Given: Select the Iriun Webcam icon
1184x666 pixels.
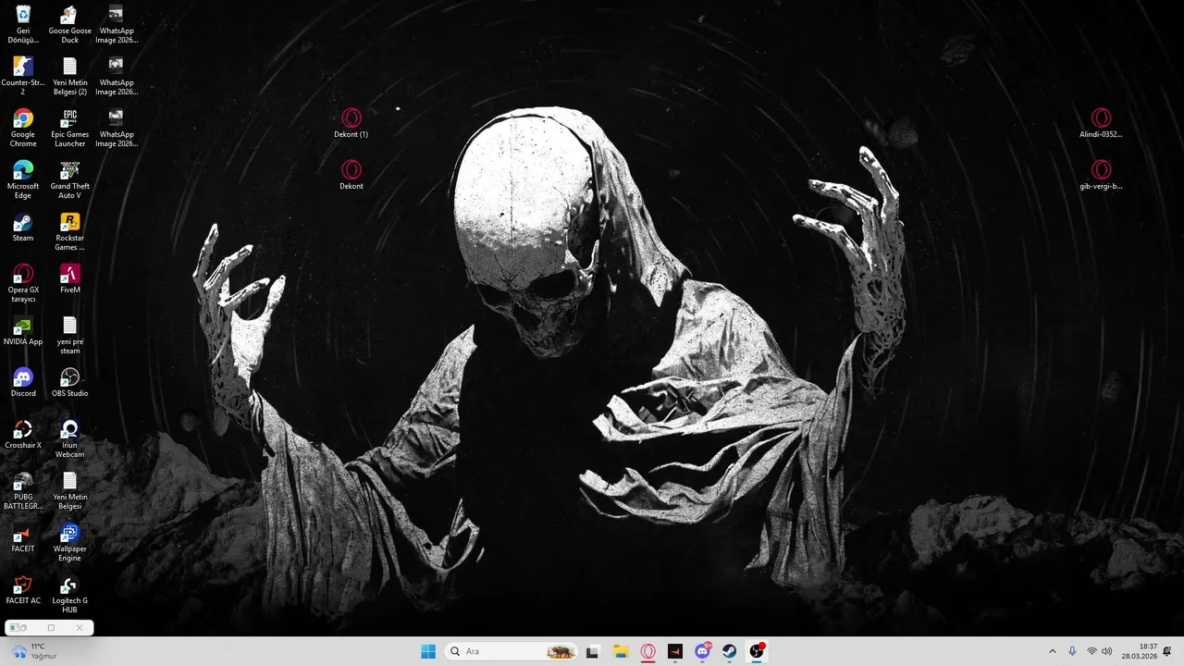Looking at the screenshot, I should pos(70,438).
